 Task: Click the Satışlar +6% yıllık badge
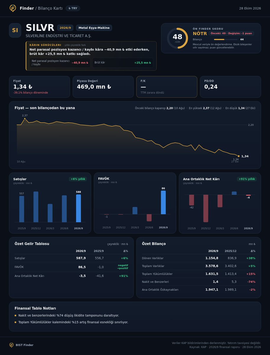tap(78, 179)
